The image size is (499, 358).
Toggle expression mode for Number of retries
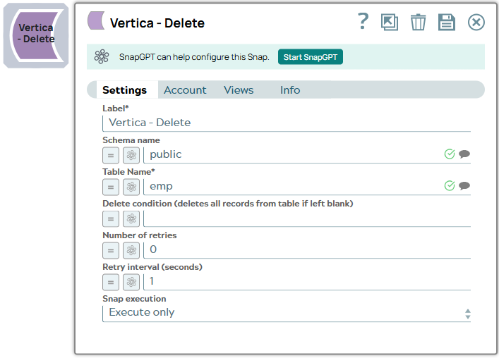[111, 250]
